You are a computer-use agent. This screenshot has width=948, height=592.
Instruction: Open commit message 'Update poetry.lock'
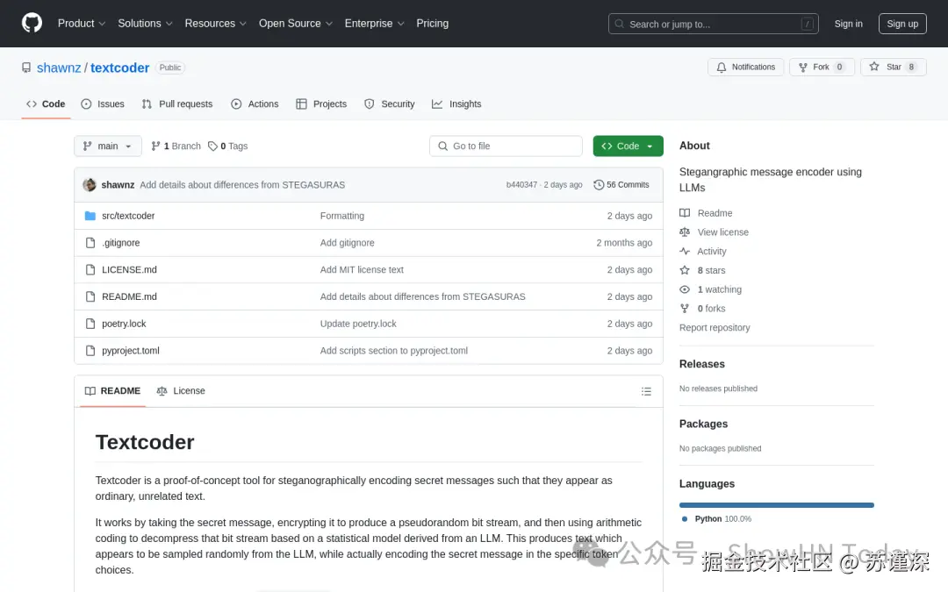[358, 324]
